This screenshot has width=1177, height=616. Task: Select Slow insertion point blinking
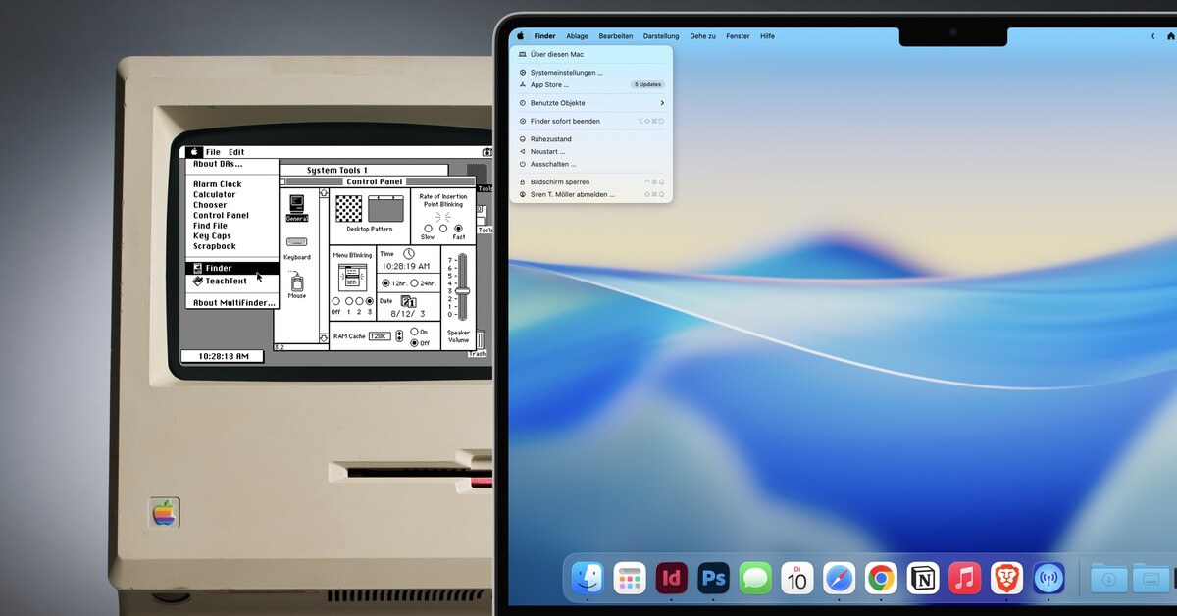[428, 229]
